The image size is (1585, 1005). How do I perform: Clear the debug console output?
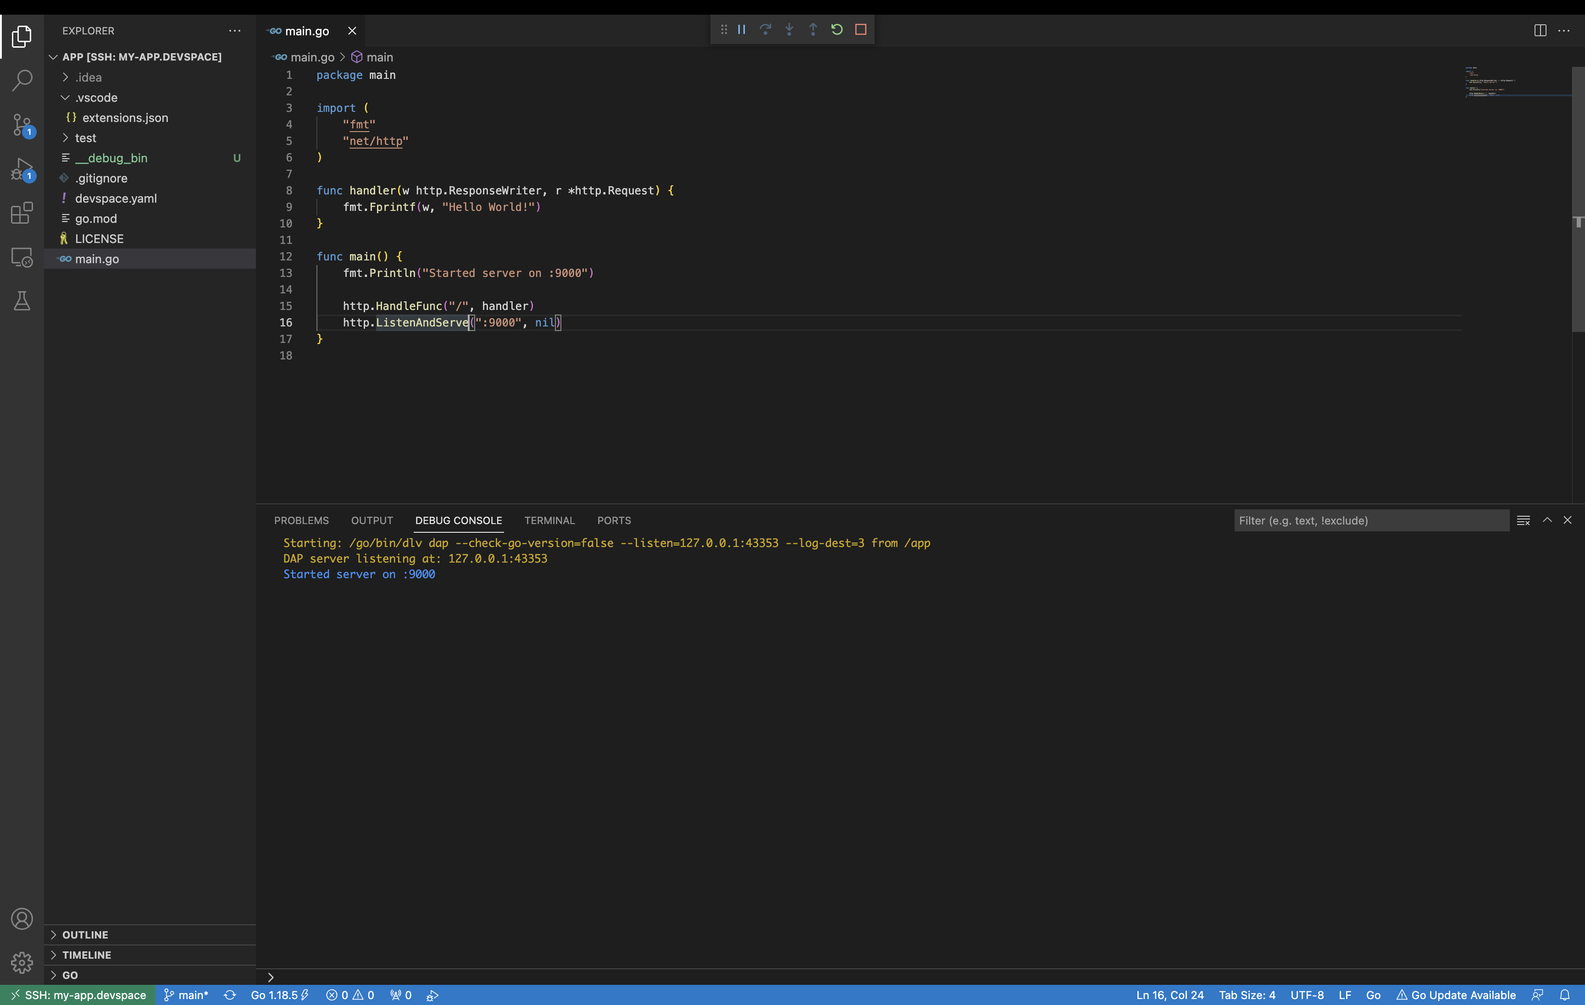tap(1523, 520)
